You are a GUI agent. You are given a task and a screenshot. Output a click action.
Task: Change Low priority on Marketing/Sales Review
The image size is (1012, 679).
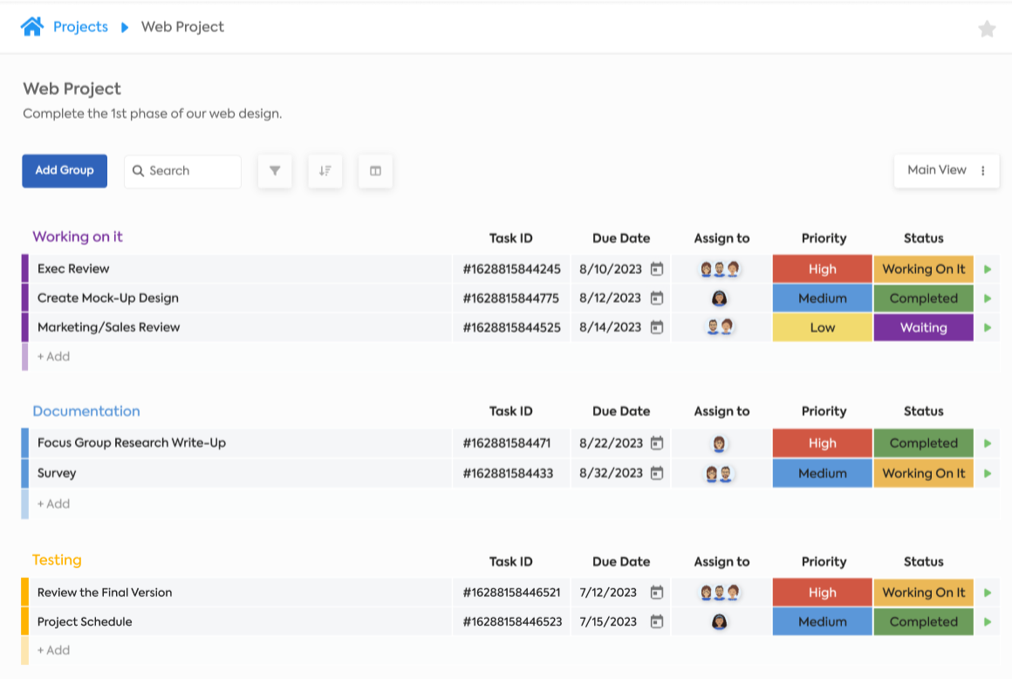822,327
